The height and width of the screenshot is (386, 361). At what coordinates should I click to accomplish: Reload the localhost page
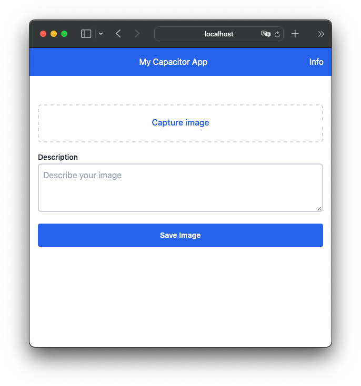[277, 34]
